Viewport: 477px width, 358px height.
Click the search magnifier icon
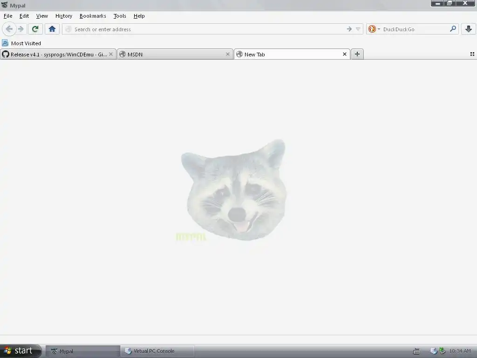453,29
